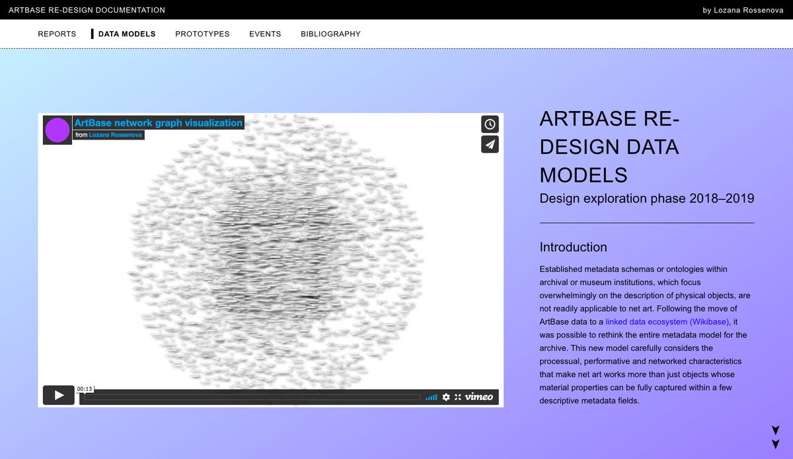The image size is (793, 459).
Task: Follow the linked data ecosystem (Wikibase) link
Action: click(667, 321)
